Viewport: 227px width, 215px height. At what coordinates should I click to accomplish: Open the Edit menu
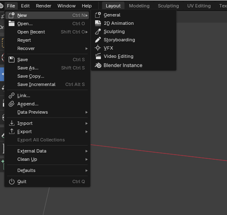point(25,6)
